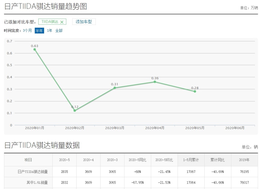
Task: Click the -67.95% cell
Action: pos(137,182)
